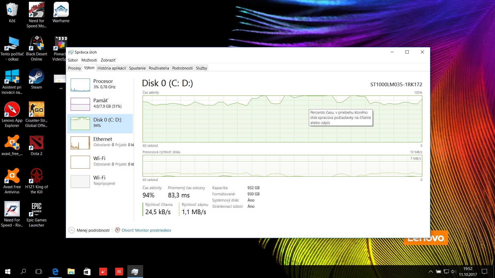
Task: Open the volume control in system tray
Action: click(x=453, y=272)
